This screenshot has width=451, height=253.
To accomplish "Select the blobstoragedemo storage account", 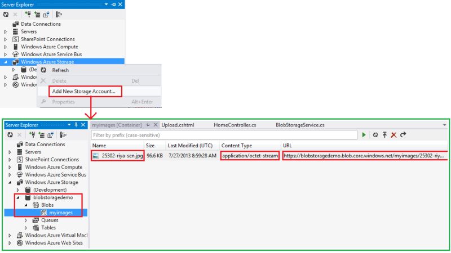I will pyautogui.click(x=53, y=197).
